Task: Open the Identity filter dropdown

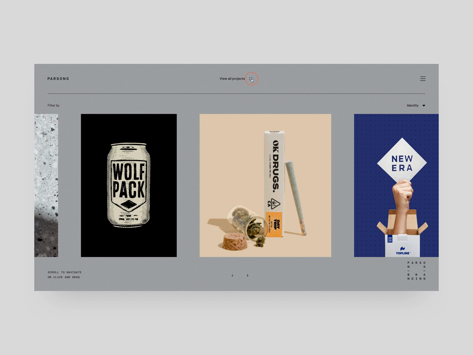Action: (x=416, y=106)
